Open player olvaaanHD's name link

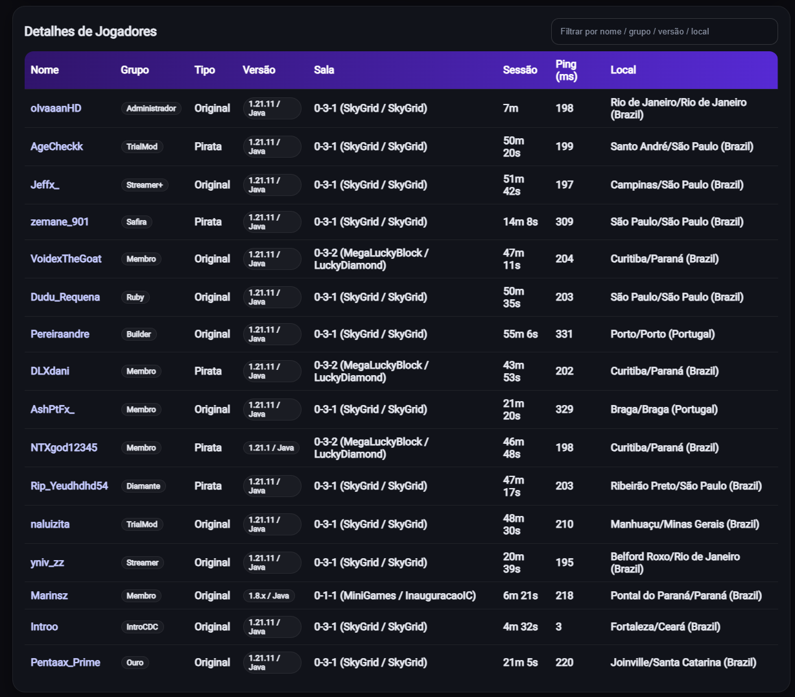tap(56, 108)
